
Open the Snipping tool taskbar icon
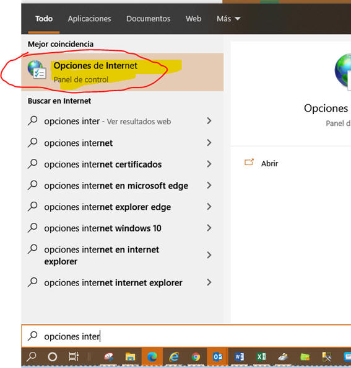click(x=109, y=357)
